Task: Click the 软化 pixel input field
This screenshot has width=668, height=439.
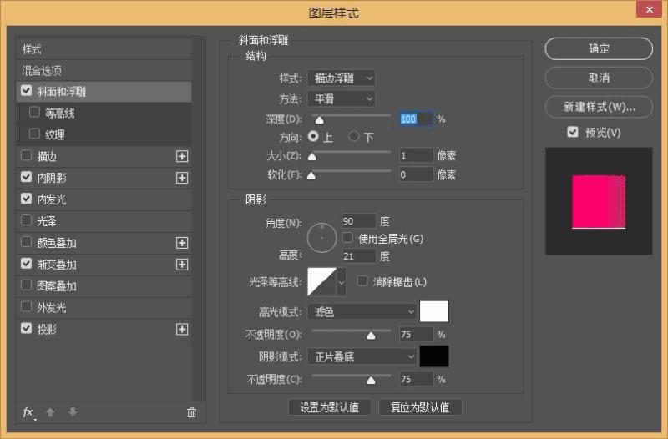Action: [x=416, y=174]
